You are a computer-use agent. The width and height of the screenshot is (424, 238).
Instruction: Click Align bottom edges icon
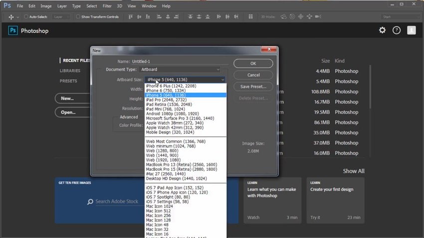tap(148, 17)
